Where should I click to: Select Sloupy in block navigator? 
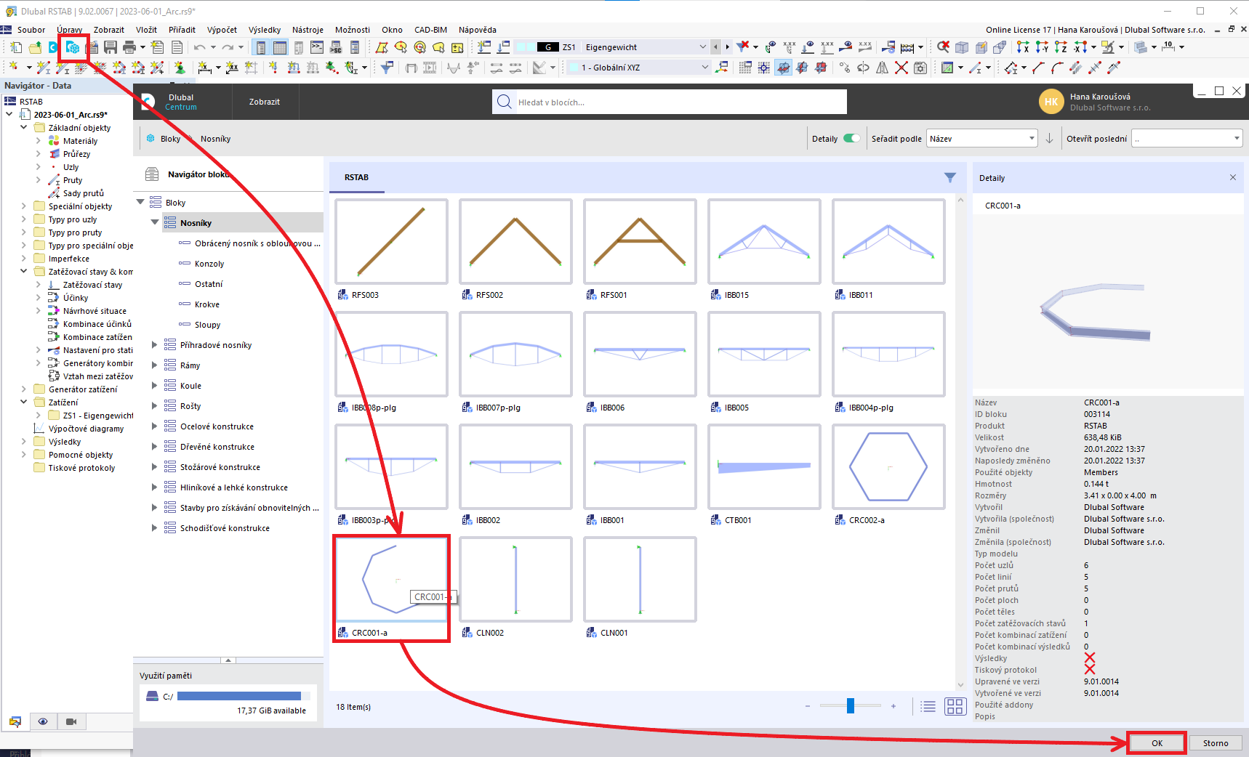tap(207, 325)
